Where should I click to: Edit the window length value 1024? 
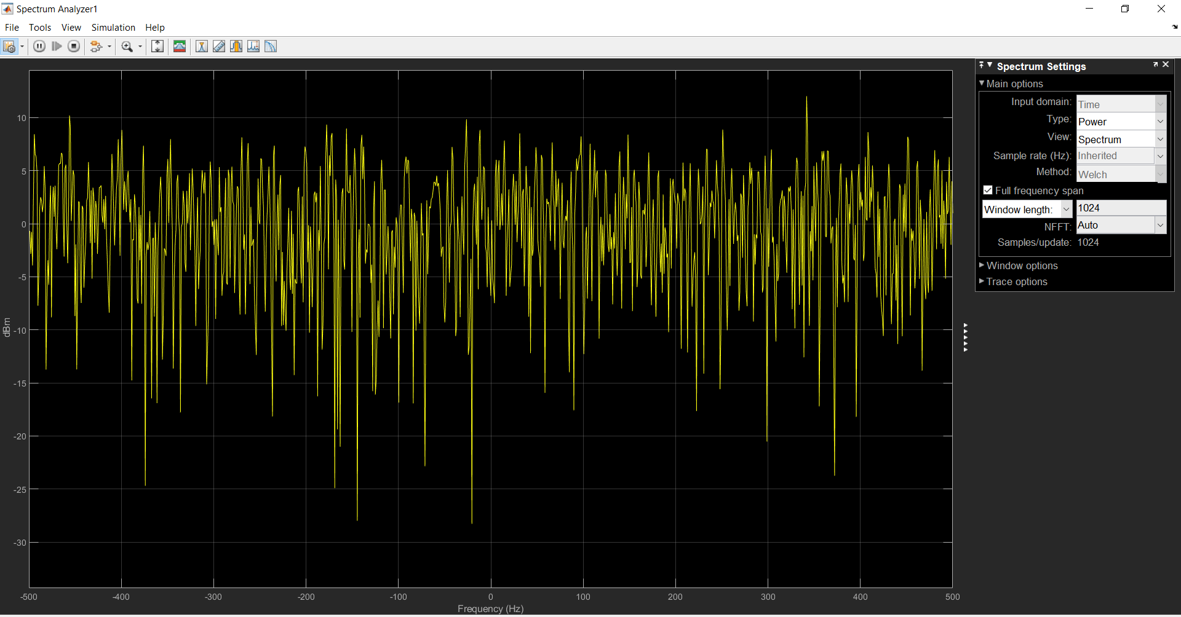tap(1121, 208)
